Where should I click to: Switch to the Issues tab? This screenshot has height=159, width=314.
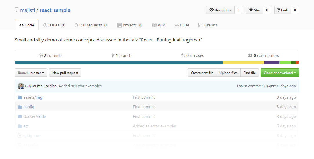point(54,25)
